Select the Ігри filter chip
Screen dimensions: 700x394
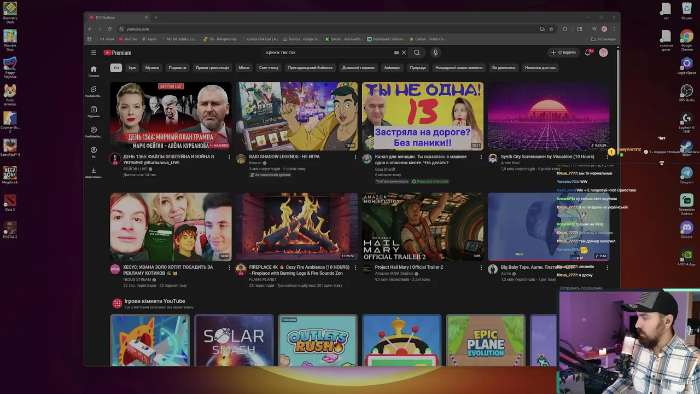pyautogui.click(x=132, y=68)
